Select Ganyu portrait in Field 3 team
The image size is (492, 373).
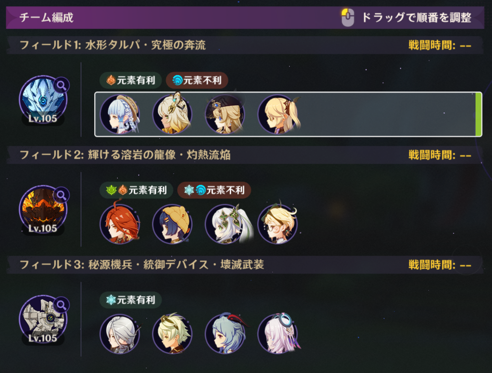(x=226, y=334)
